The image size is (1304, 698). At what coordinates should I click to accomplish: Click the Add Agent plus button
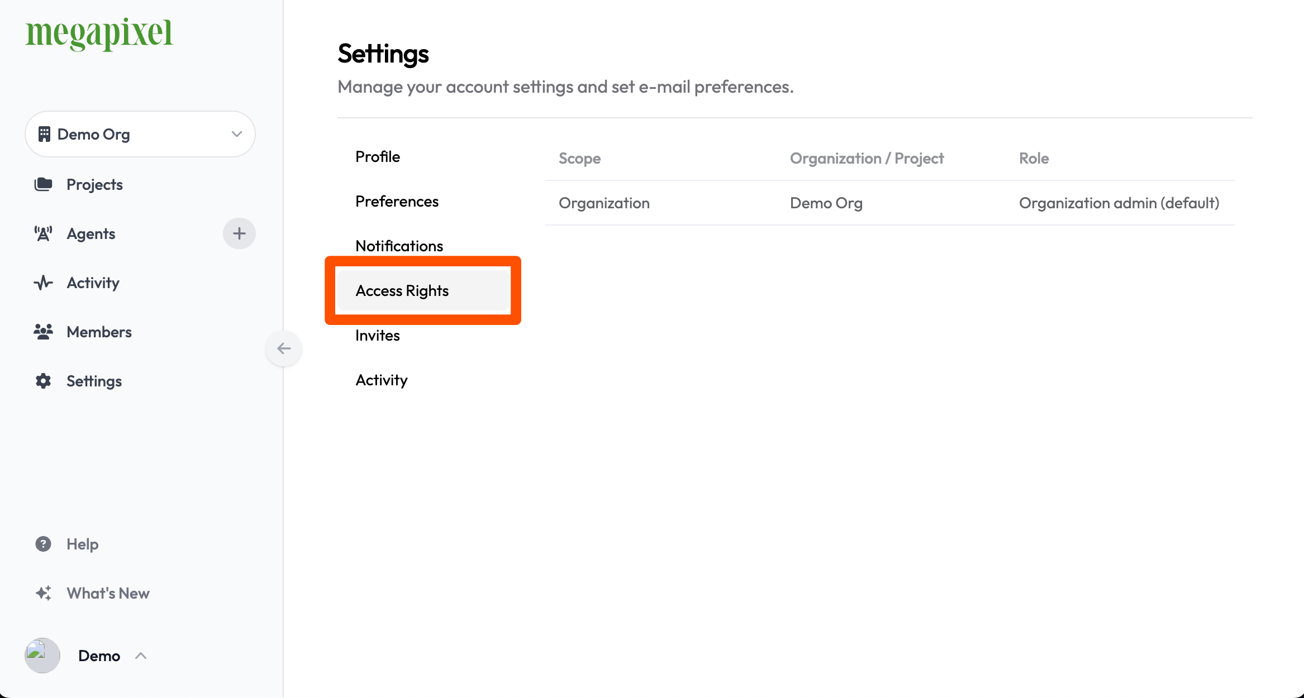coord(240,233)
